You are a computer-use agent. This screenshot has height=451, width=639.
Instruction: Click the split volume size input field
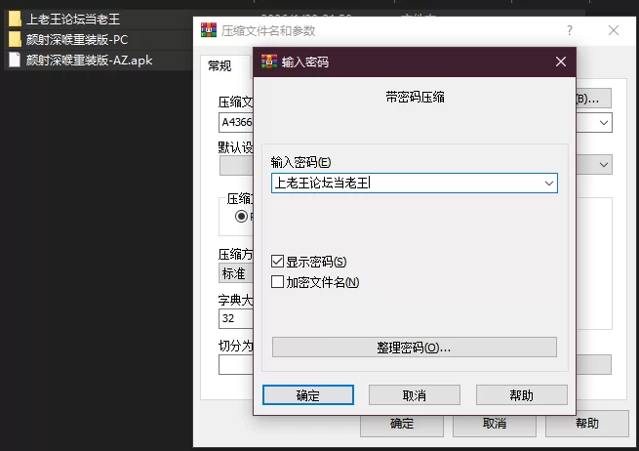236,364
